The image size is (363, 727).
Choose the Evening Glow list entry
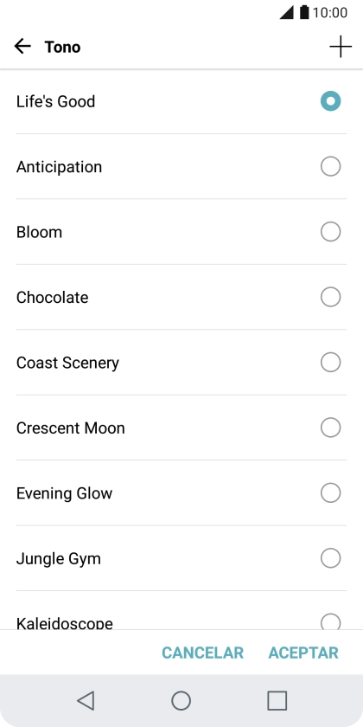(181, 492)
